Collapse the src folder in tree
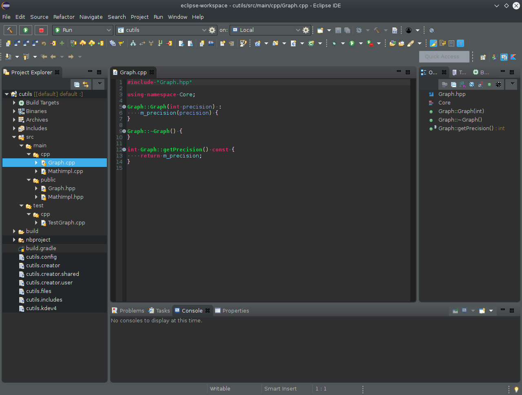The image size is (522, 395). click(x=14, y=137)
